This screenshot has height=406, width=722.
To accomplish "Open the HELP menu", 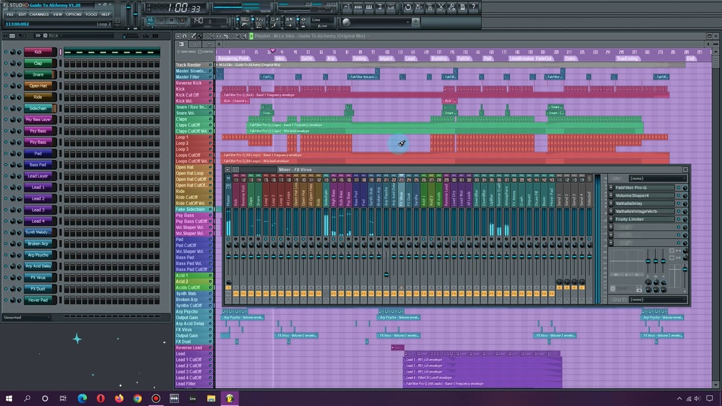I will 105,14.
